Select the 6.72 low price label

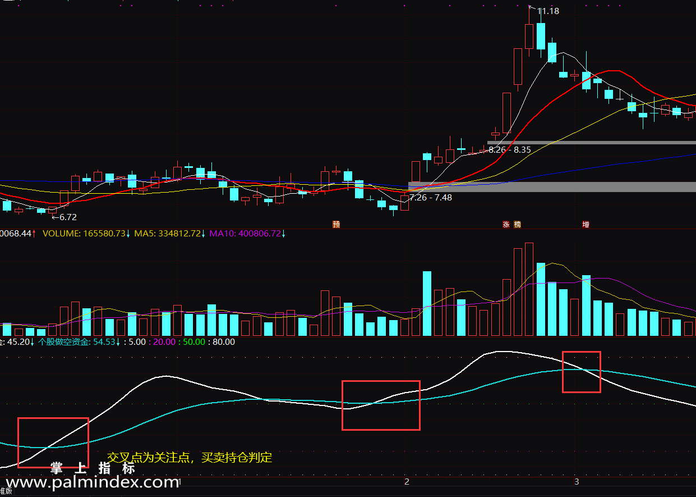coord(68,217)
